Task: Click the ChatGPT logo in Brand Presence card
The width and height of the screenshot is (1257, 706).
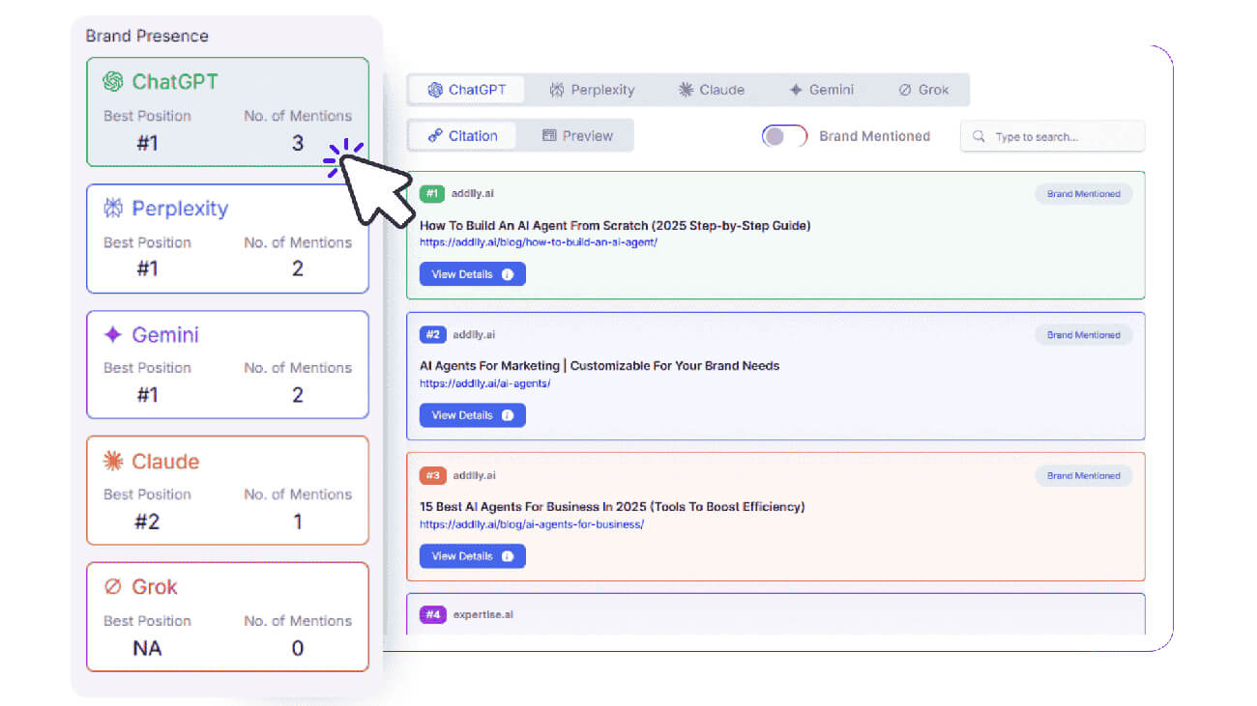Action: coord(113,82)
